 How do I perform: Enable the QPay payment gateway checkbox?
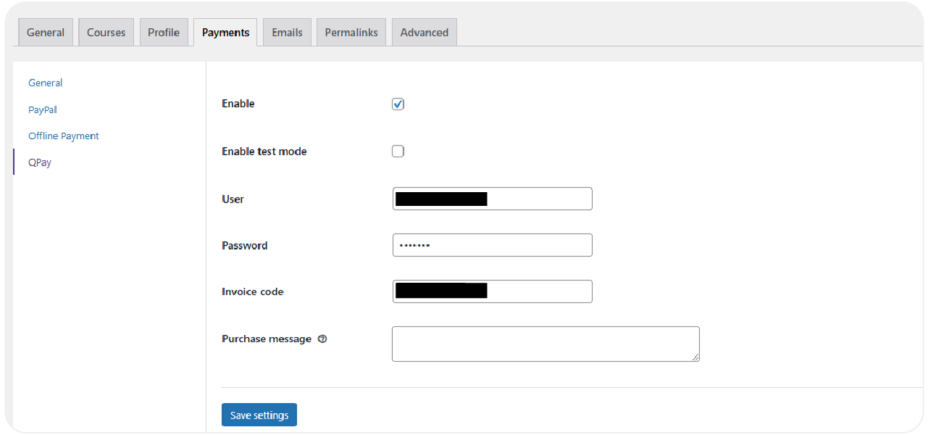(398, 104)
